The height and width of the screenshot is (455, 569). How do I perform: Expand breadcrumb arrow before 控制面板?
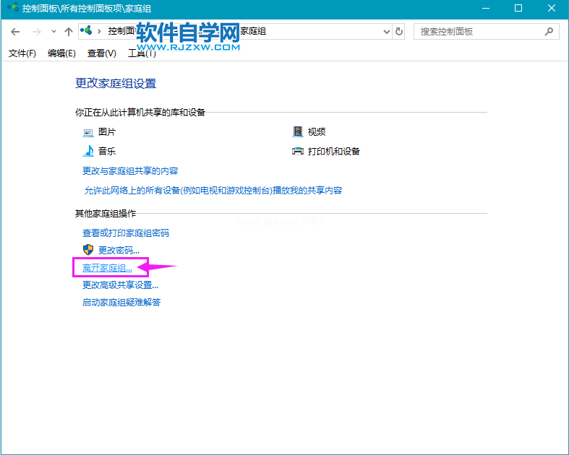[x=100, y=32]
